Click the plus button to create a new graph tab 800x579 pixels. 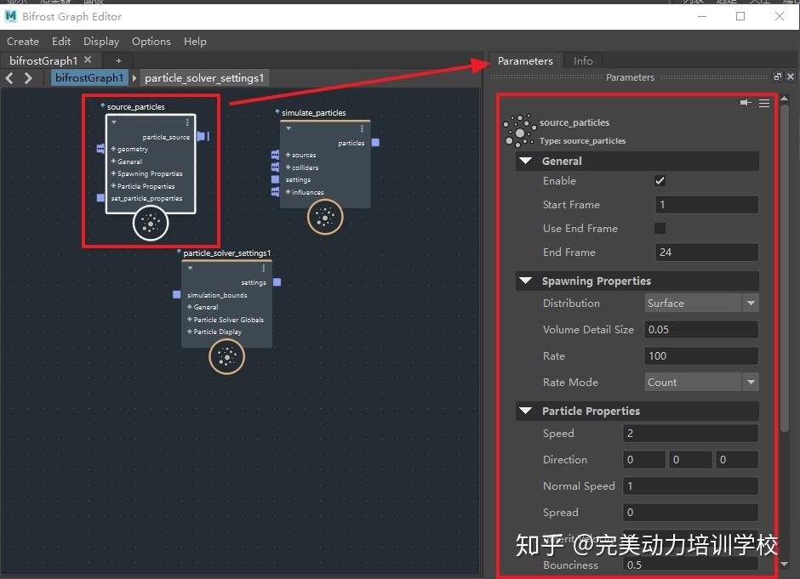pos(117,60)
